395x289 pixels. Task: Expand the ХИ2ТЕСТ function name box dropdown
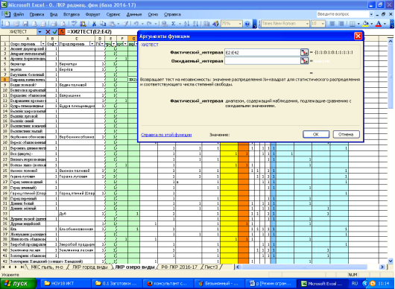tap(39, 32)
